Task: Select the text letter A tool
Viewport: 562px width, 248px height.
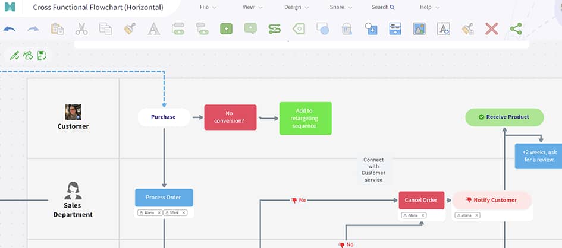Action: point(153,28)
